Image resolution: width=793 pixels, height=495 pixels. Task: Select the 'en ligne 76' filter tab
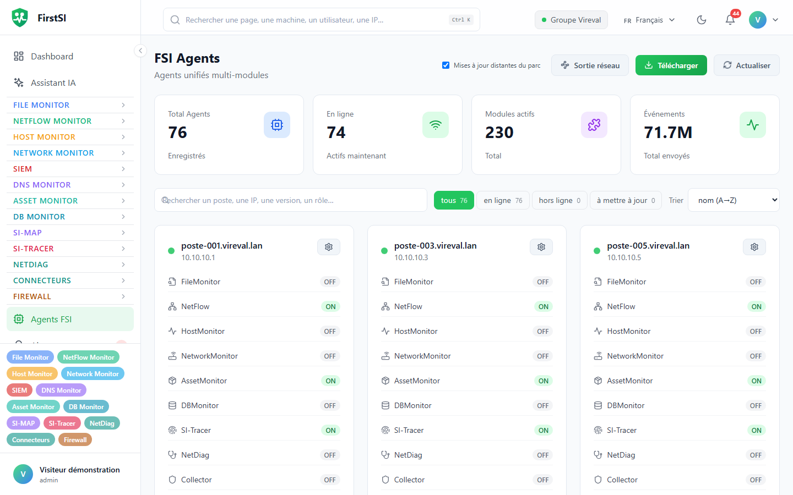tap(503, 200)
